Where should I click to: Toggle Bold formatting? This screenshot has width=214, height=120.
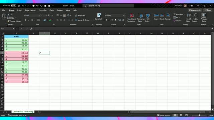[25, 20]
